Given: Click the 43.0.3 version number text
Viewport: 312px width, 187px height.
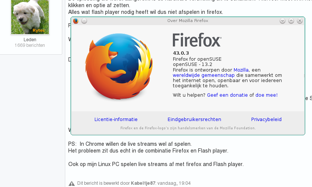Looking at the screenshot, I should (181, 53).
